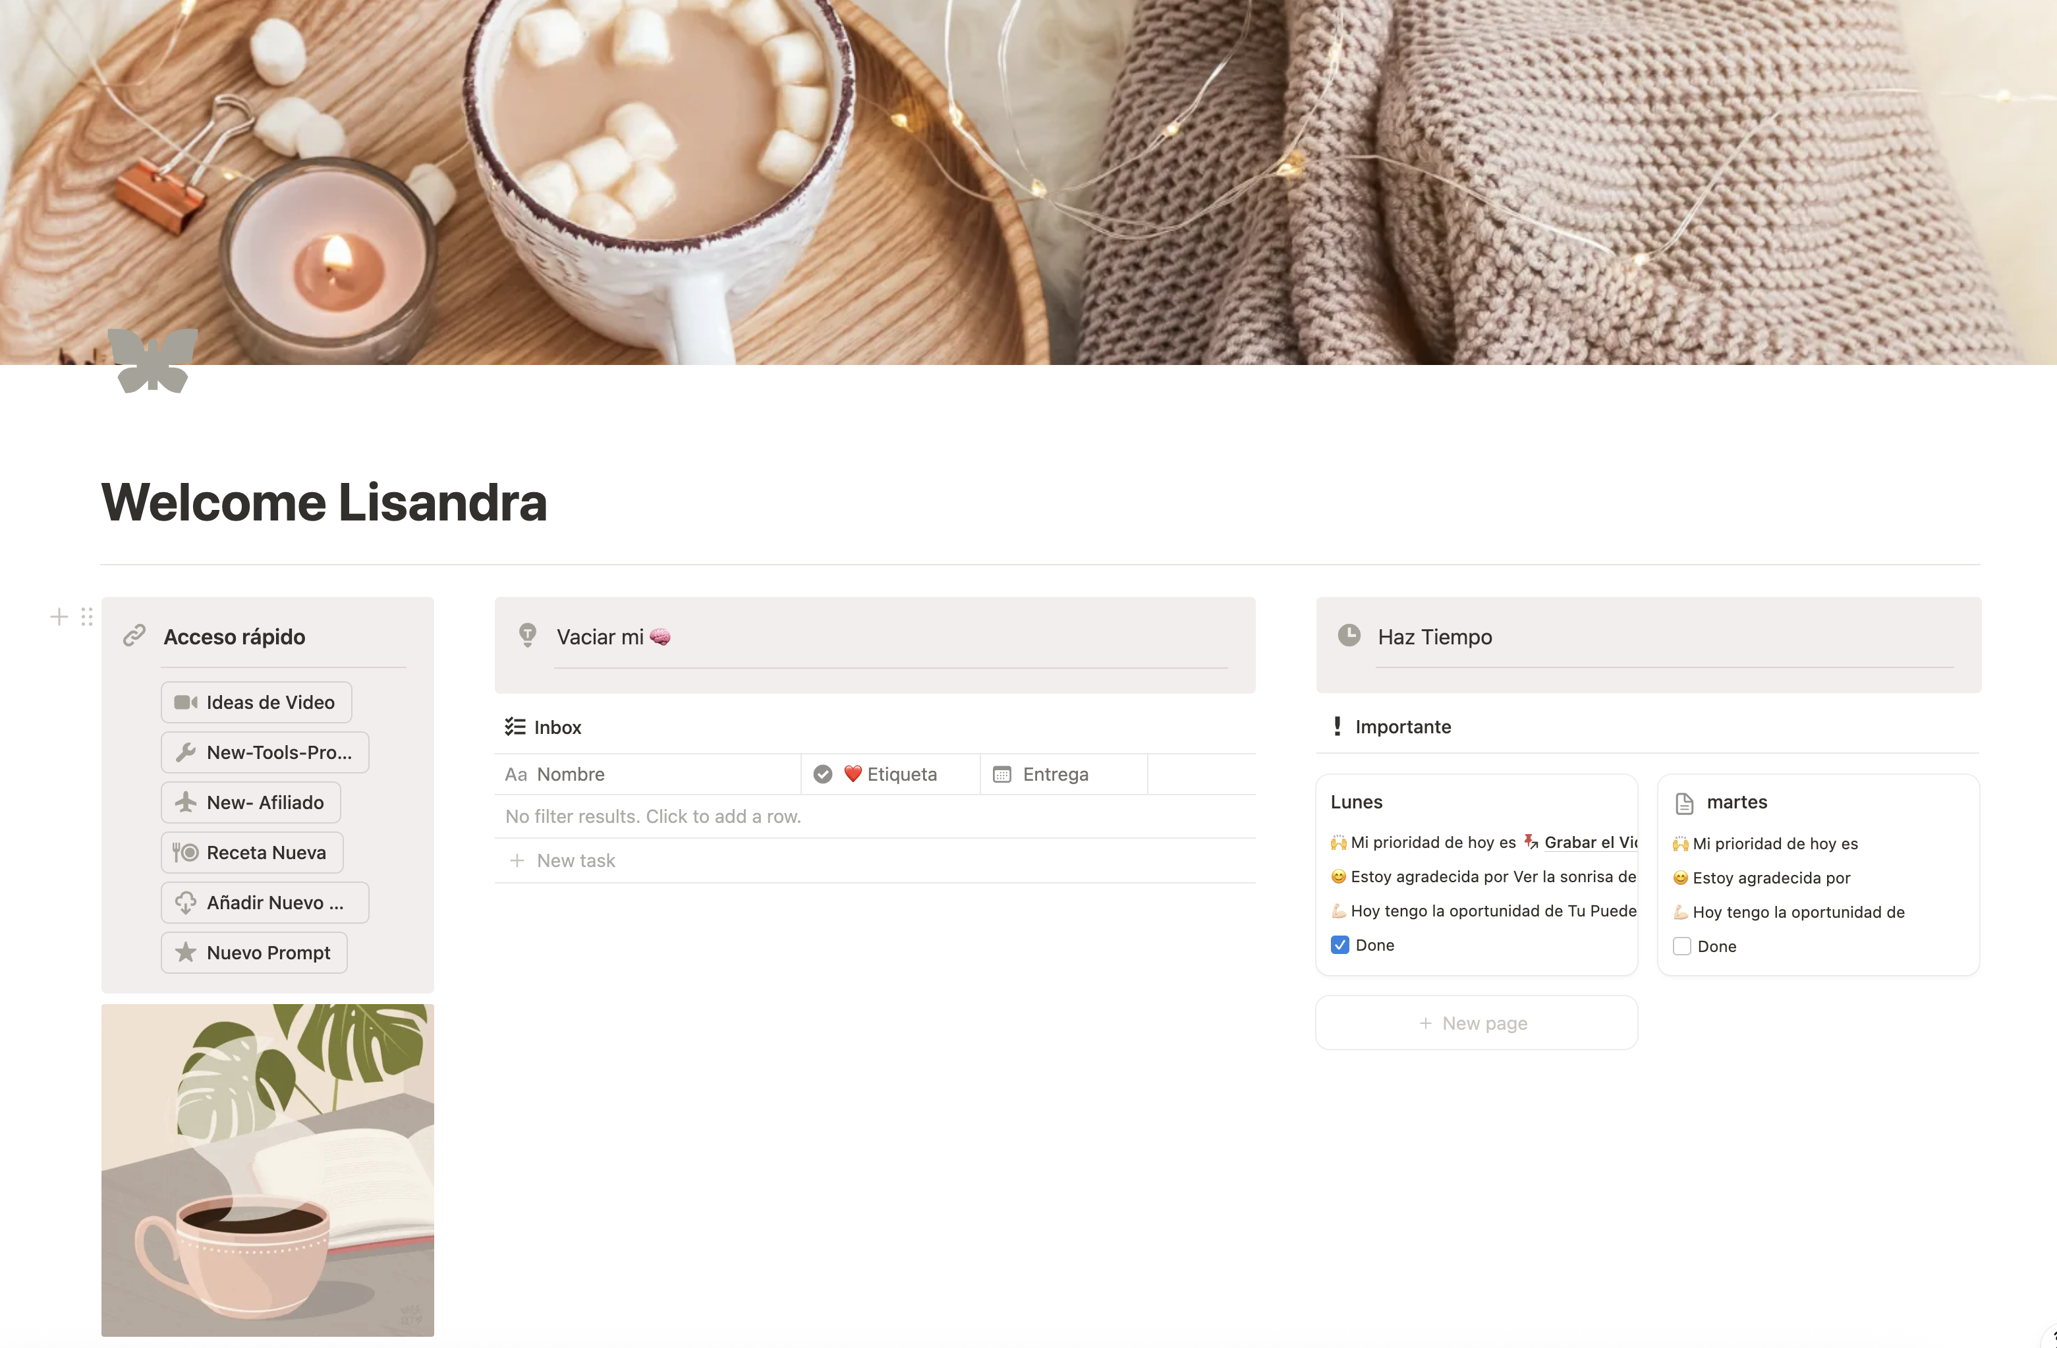Click the document icon on the martes card
This screenshot has width=2057, height=1348.
pyautogui.click(x=1685, y=804)
